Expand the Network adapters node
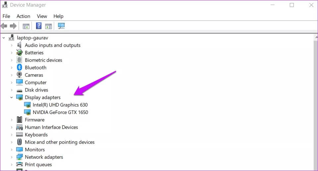The height and width of the screenshot is (171, 318). click(x=12, y=157)
